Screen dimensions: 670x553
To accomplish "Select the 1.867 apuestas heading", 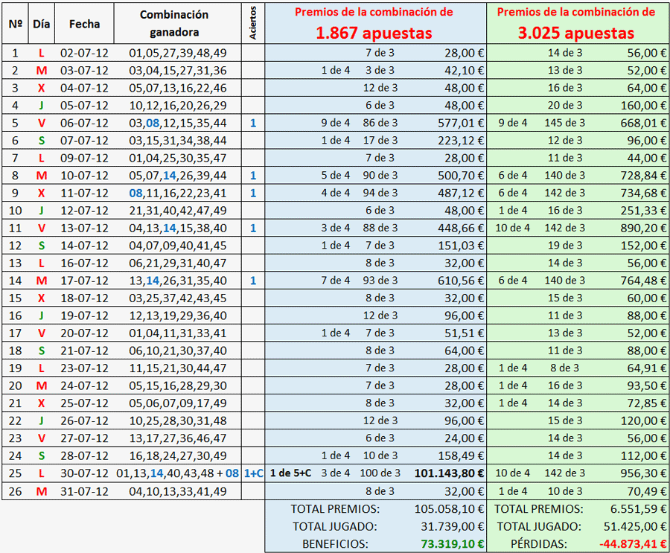I will pos(374,33).
